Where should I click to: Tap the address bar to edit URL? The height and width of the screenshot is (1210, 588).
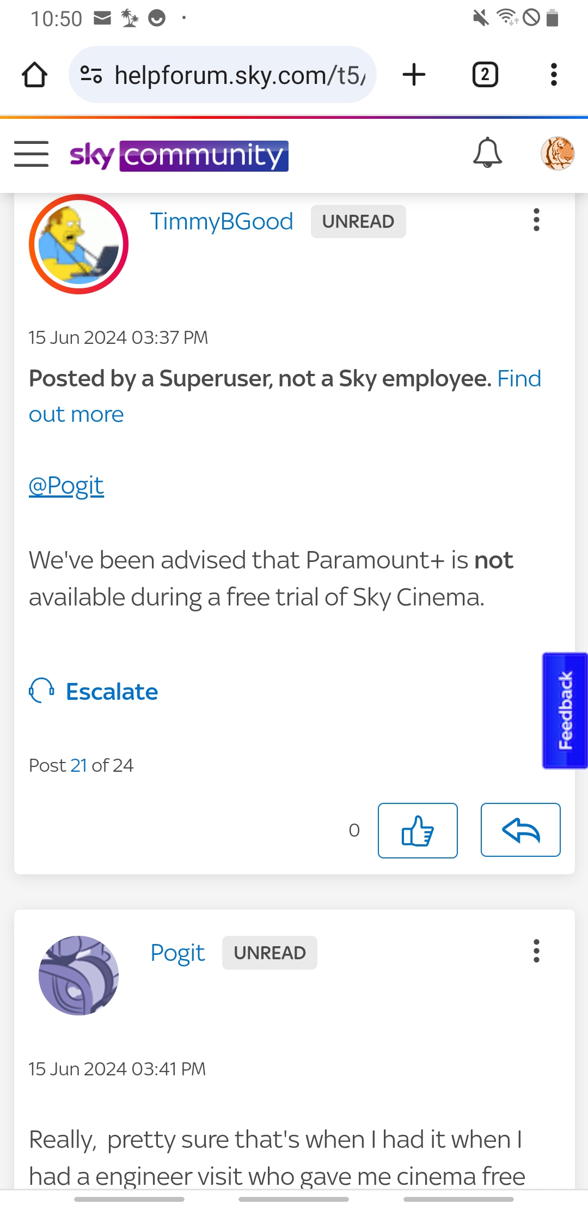pyautogui.click(x=234, y=74)
